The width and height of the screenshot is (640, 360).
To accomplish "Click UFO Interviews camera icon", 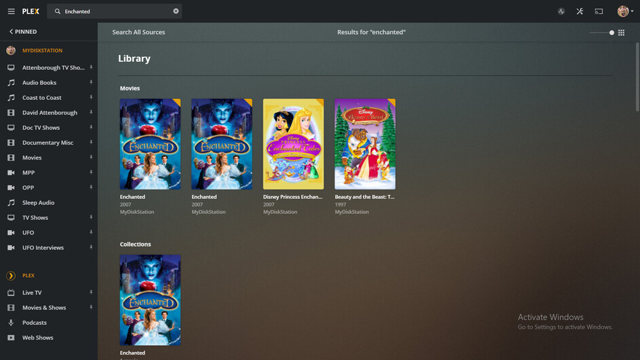I will (11, 248).
